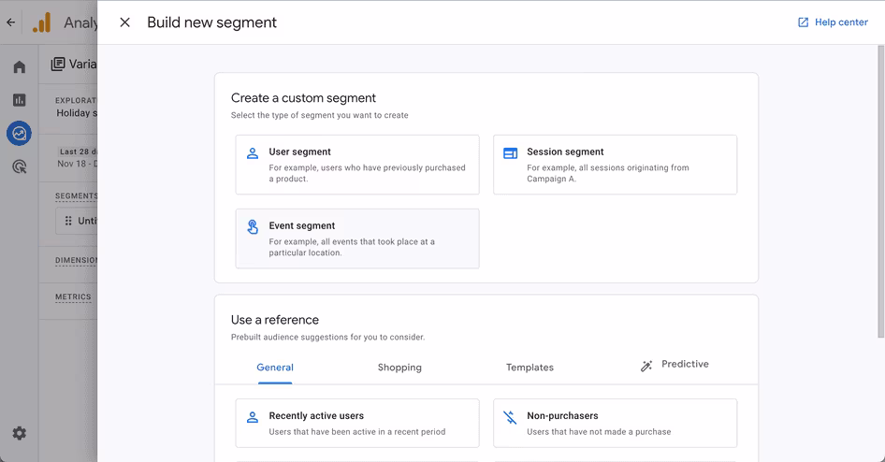Click the panel vertical scrollbar

[x=880, y=192]
